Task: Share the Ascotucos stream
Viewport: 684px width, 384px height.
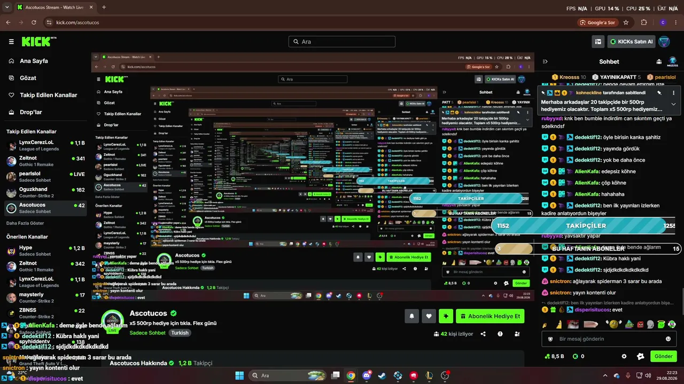Action: point(483,334)
